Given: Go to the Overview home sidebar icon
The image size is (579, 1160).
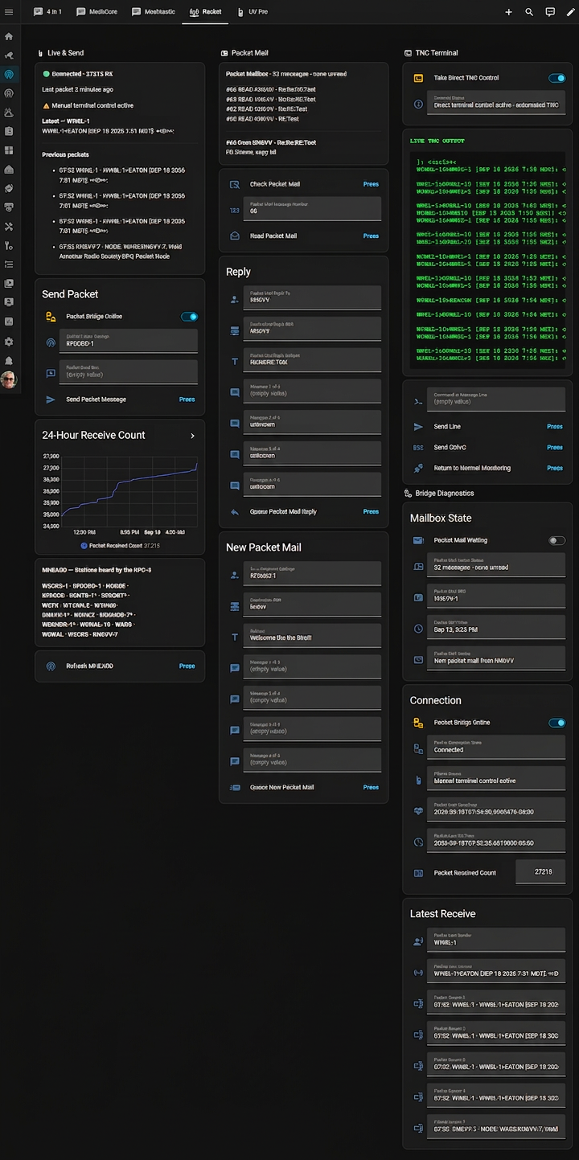Looking at the screenshot, I should [x=9, y=36].
